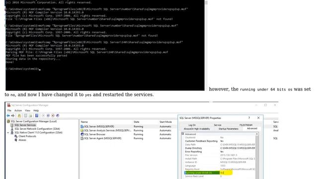This screenshot has height=179, width=318.
Task: Click the File Version property
Action: 191,155
